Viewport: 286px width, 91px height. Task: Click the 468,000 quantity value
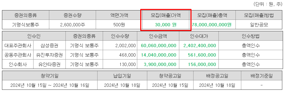click(128, 55)
